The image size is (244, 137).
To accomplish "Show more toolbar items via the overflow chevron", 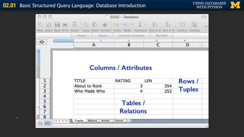I will click(x=206, y=26).
